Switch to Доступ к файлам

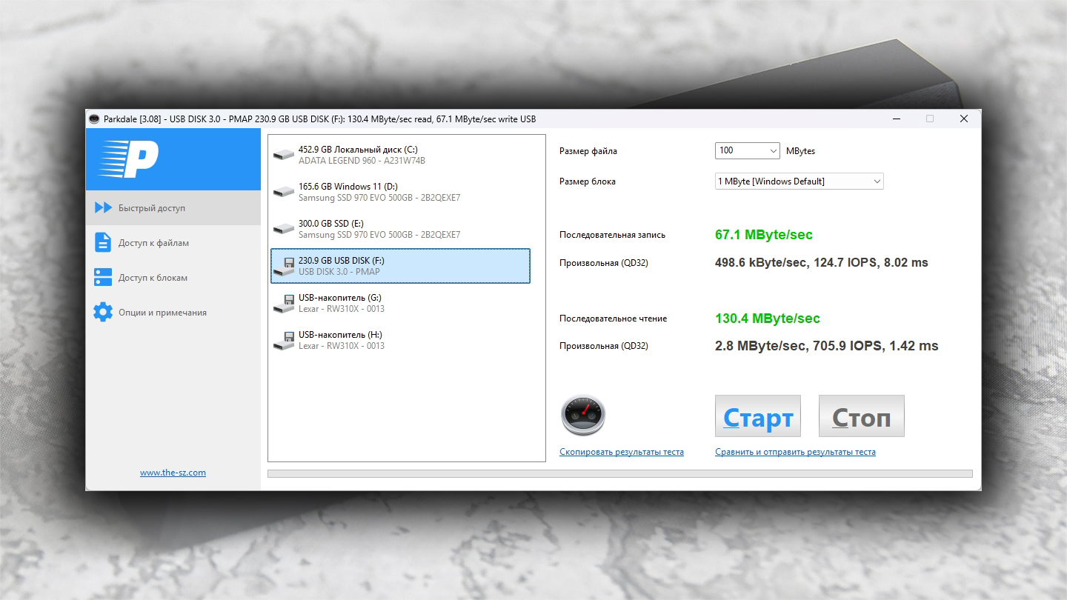coord(173,243)
